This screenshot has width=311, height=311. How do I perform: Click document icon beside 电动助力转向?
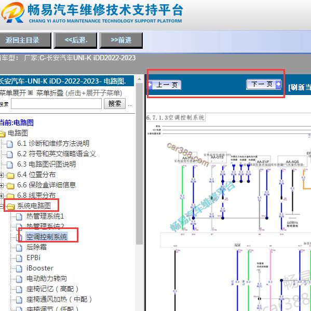pos(19,279)
